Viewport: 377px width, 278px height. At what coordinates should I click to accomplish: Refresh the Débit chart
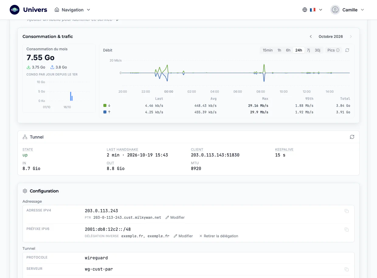click(x=347, y=50)
